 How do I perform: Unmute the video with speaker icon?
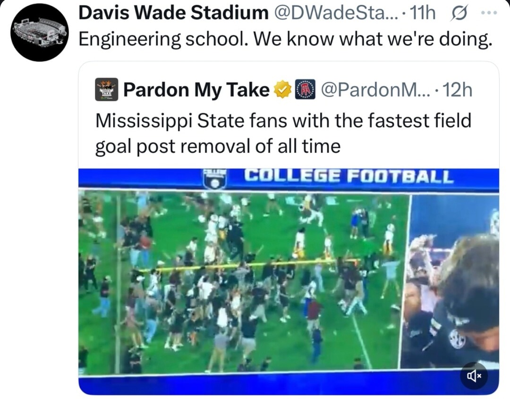point(474,376)
